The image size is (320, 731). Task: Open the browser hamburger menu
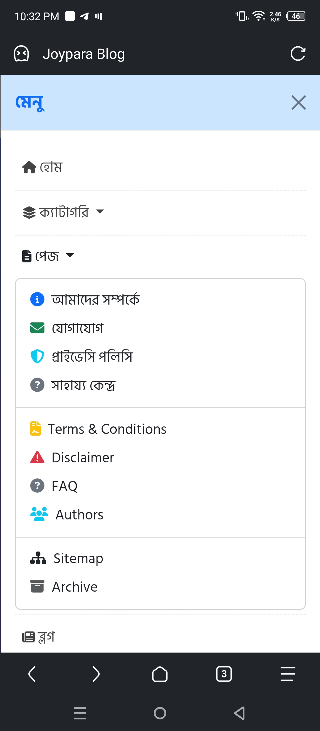(x=288, y=674)
